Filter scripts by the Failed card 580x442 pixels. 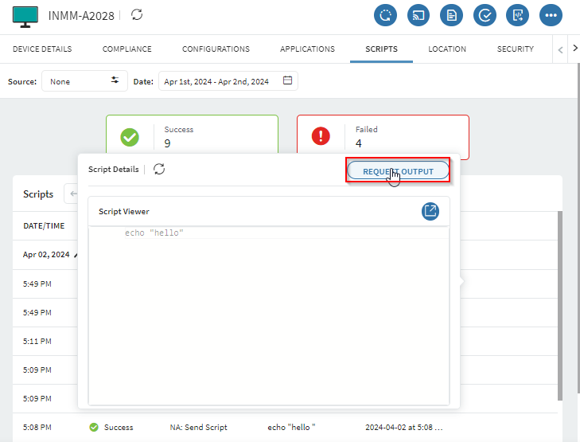(383, 136)
